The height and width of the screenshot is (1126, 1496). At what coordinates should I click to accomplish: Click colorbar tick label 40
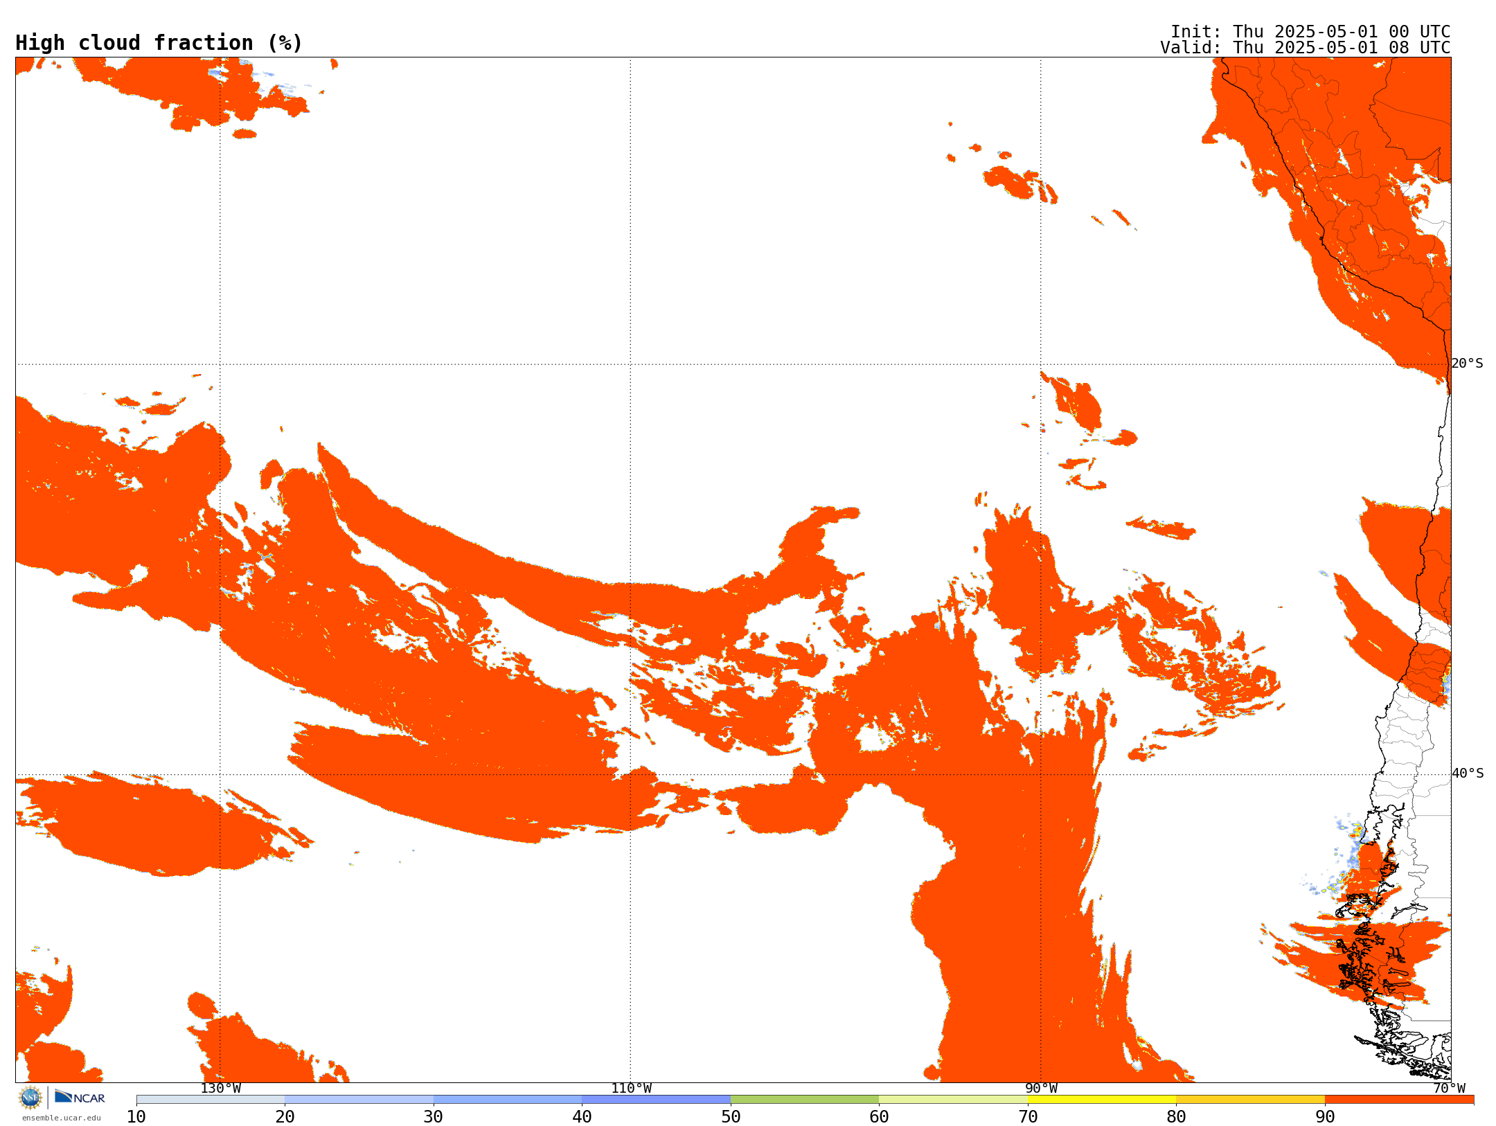click(582, 1117)
